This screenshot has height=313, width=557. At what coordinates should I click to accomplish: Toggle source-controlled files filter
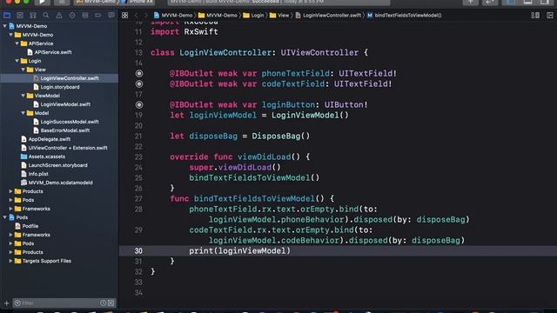(x=111, y=303)
